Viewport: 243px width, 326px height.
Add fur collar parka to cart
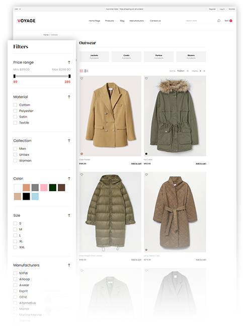point(201,164)
